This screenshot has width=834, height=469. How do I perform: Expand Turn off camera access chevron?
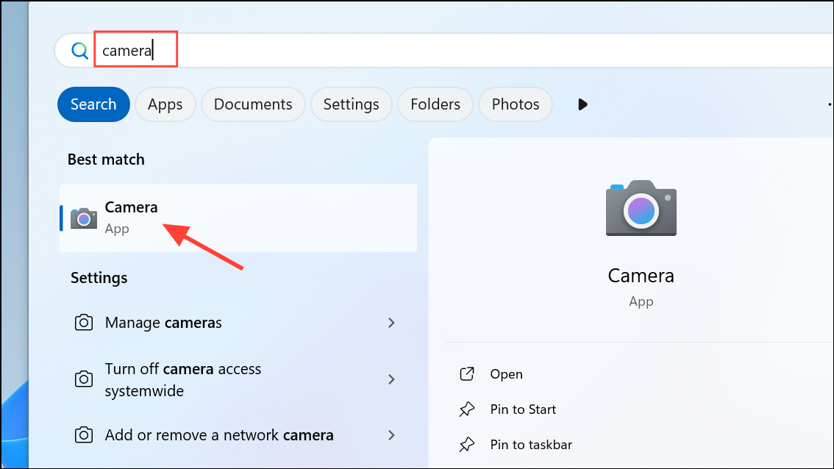coord(391,379)
